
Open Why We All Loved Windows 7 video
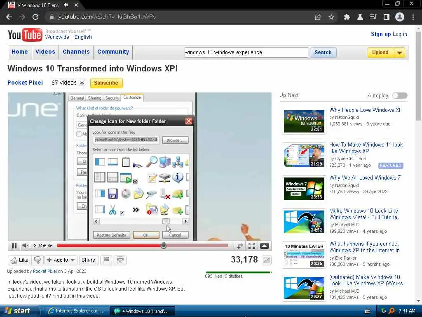point(365,177)
